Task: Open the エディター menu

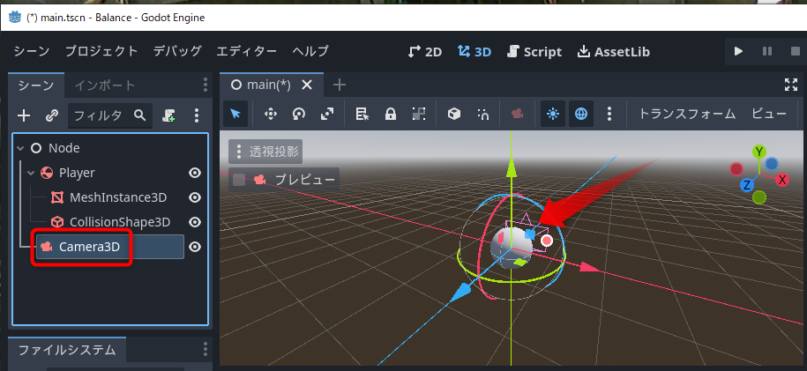Action: pyautogui.click(x=247, y=51)
